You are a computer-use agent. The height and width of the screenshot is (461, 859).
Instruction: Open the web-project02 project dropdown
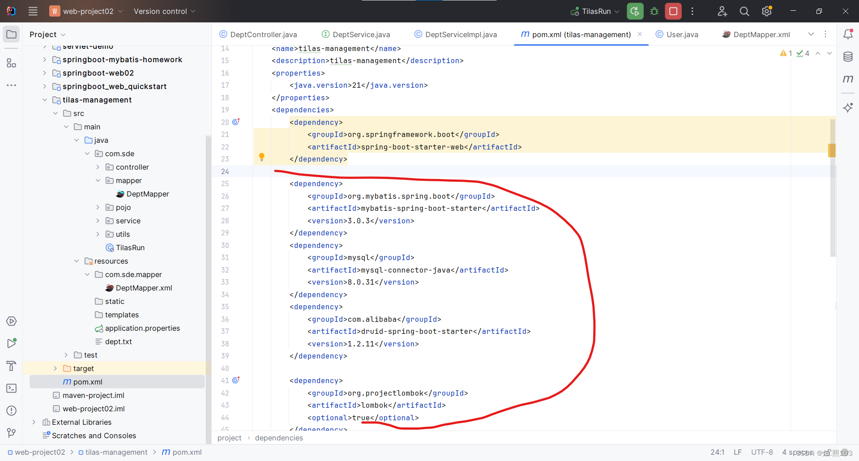[86, 11]
